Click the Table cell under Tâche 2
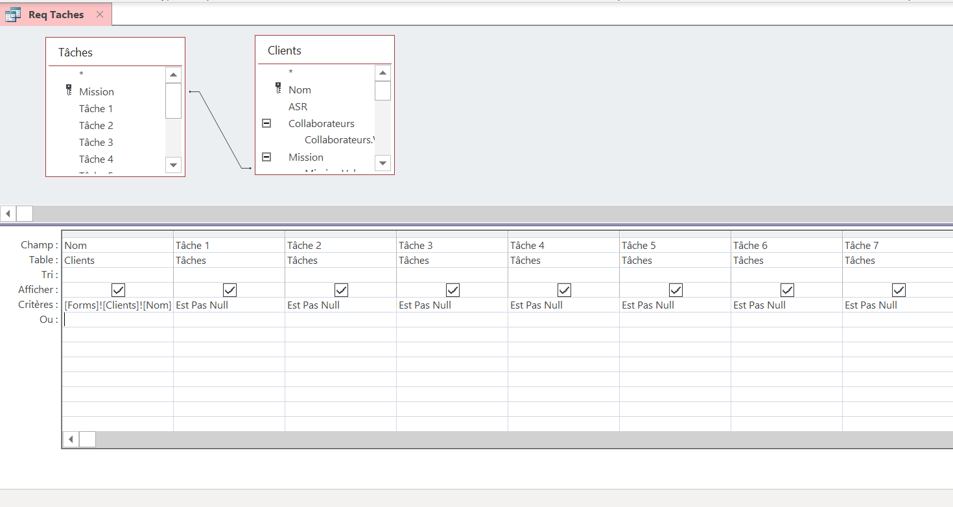Image resolution: width=953 pixels, height=507 pixels. point(340,260)
